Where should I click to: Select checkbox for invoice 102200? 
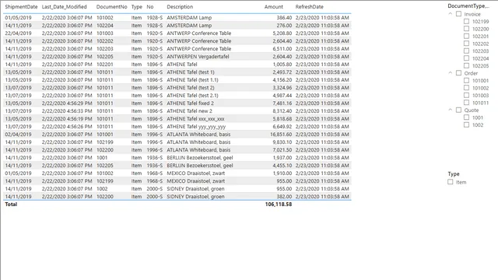pos(466,29)
